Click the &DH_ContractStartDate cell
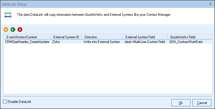The image size is (215, 109). pyautogui.click(x=186, y=42)
